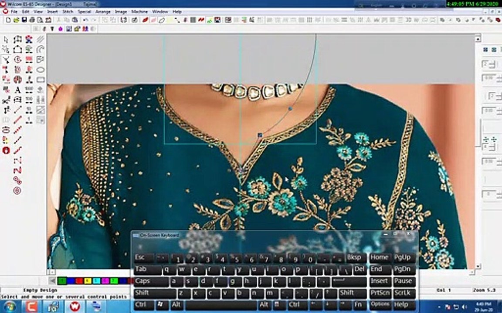Click the Wilcom 'W' taskbar icon

click(75, 306)
